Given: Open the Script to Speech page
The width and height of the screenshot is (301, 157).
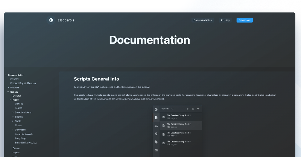Looking at the screenshot, I should coord(24,134).
